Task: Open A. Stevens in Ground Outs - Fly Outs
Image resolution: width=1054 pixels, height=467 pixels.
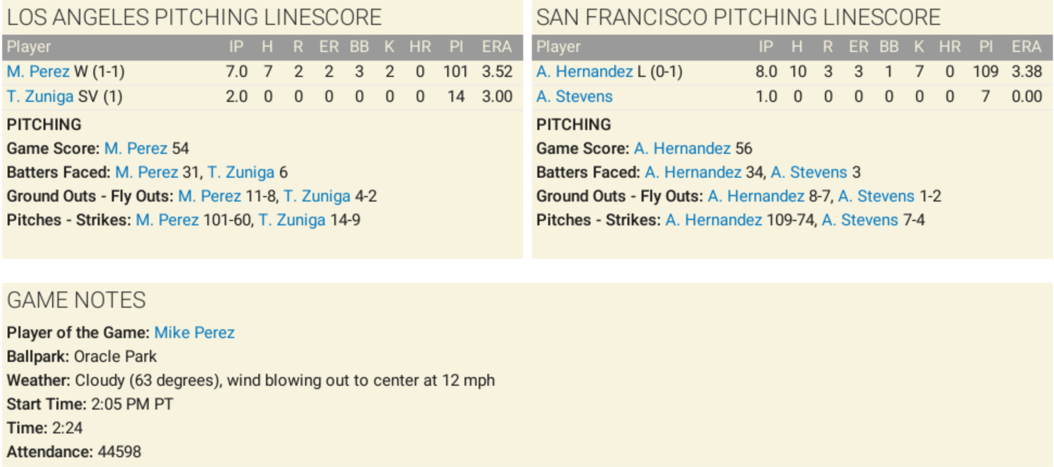Action: pyautogui.click(x=876, y=196)
